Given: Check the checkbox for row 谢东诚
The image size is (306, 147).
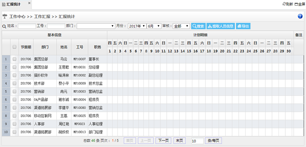Looking at the screenshot, I should 15,100.
